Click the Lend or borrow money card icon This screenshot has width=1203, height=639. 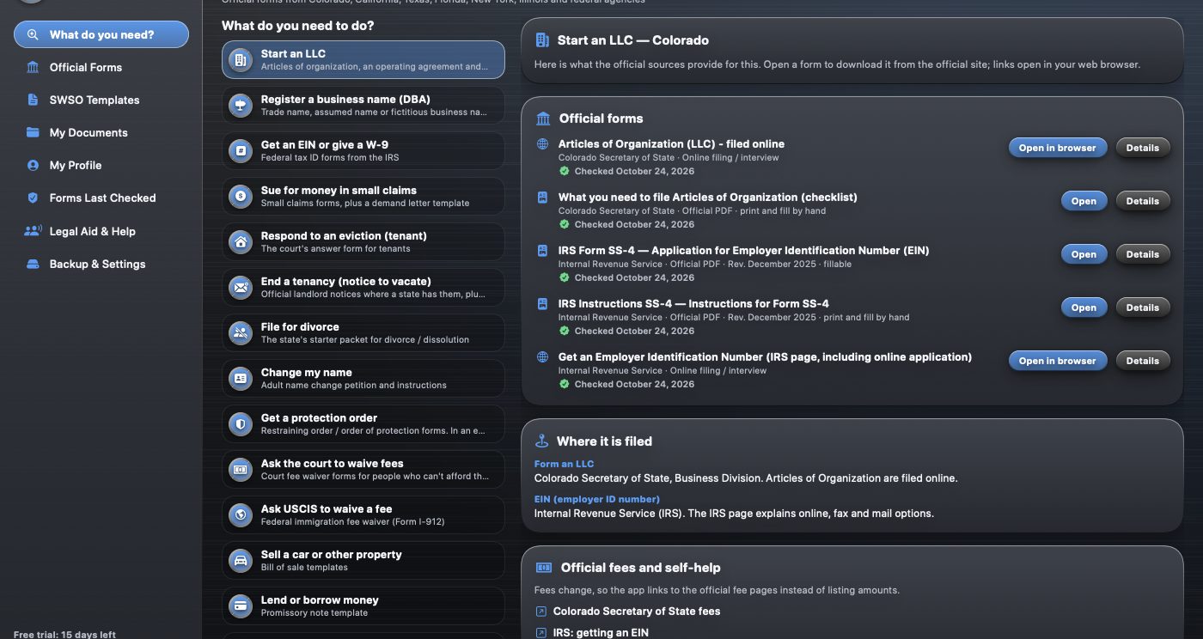241,606
